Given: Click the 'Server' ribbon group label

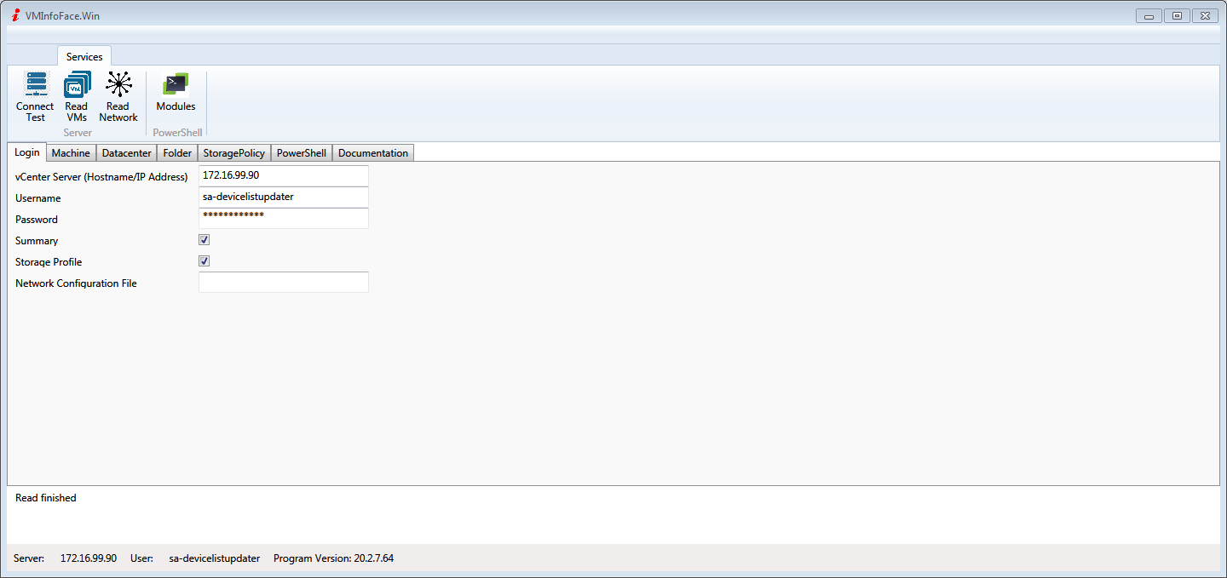Looking at the screenshot, I should point(78,133).
